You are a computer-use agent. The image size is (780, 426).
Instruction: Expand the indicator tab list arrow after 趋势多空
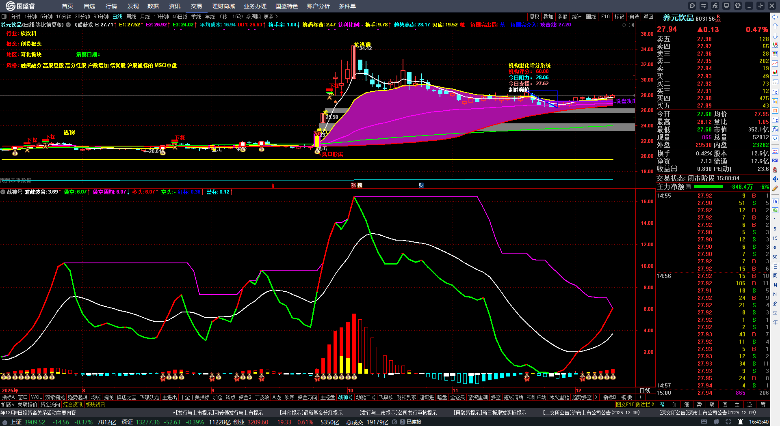tap(596, 397)
